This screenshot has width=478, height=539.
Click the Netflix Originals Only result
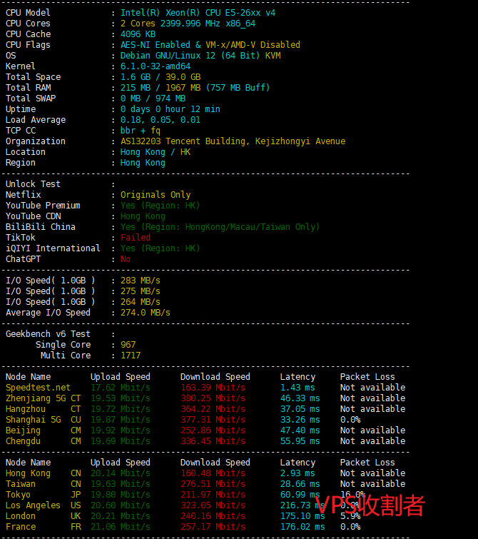(x=156, y=195)
